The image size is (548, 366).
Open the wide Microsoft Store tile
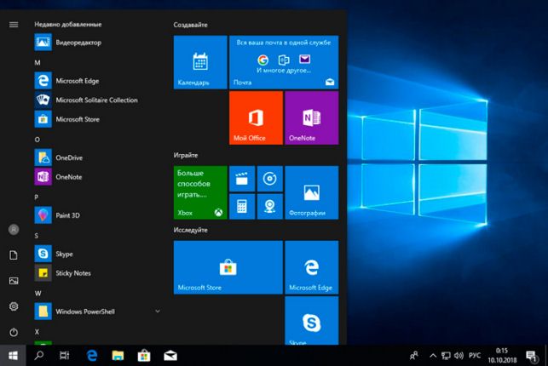(228, 267)
